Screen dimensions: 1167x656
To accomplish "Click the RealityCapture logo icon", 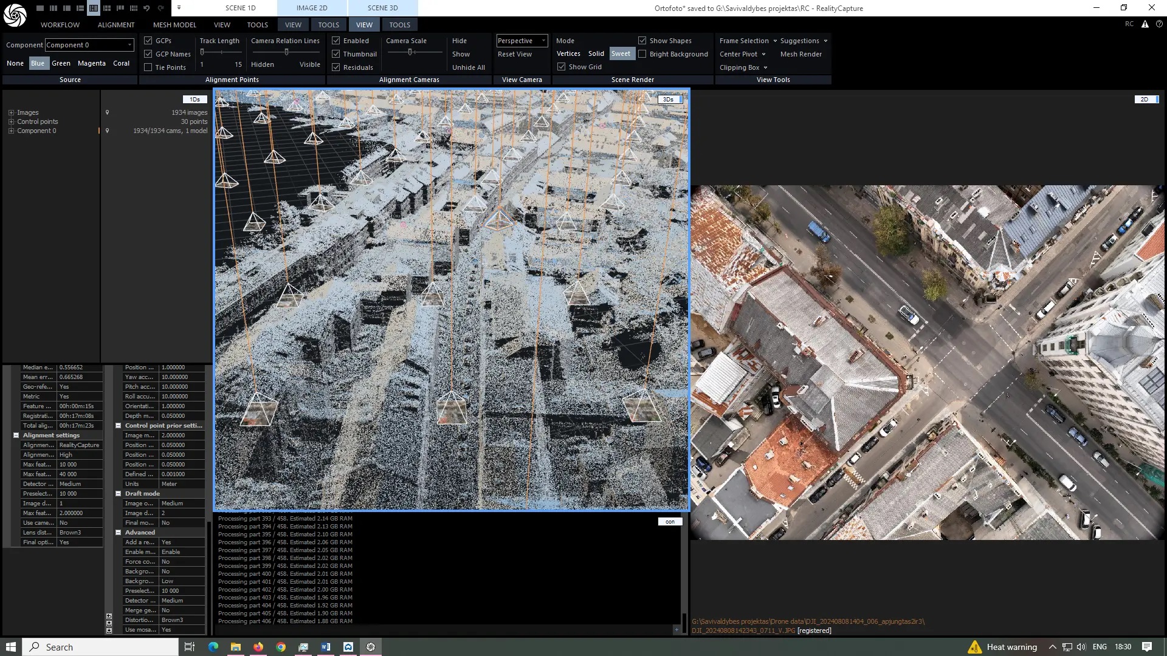I will point(15,15).
